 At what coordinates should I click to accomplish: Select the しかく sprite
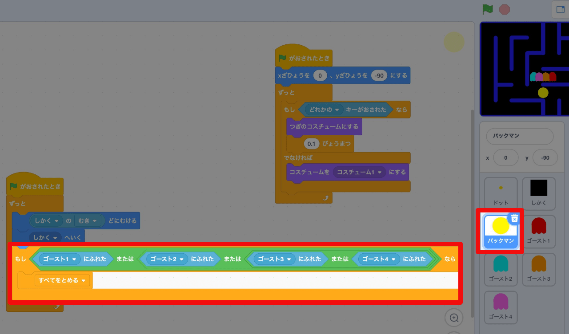[x=539, y=194]
